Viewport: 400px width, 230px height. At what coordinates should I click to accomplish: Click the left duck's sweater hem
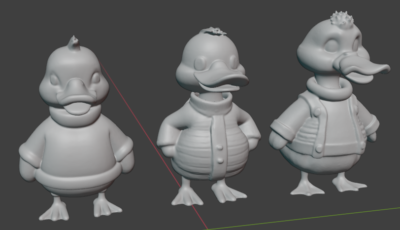(76, 179)
